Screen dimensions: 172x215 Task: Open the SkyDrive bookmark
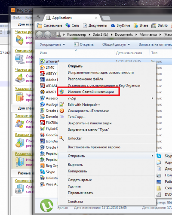click(x=120, y=25)
